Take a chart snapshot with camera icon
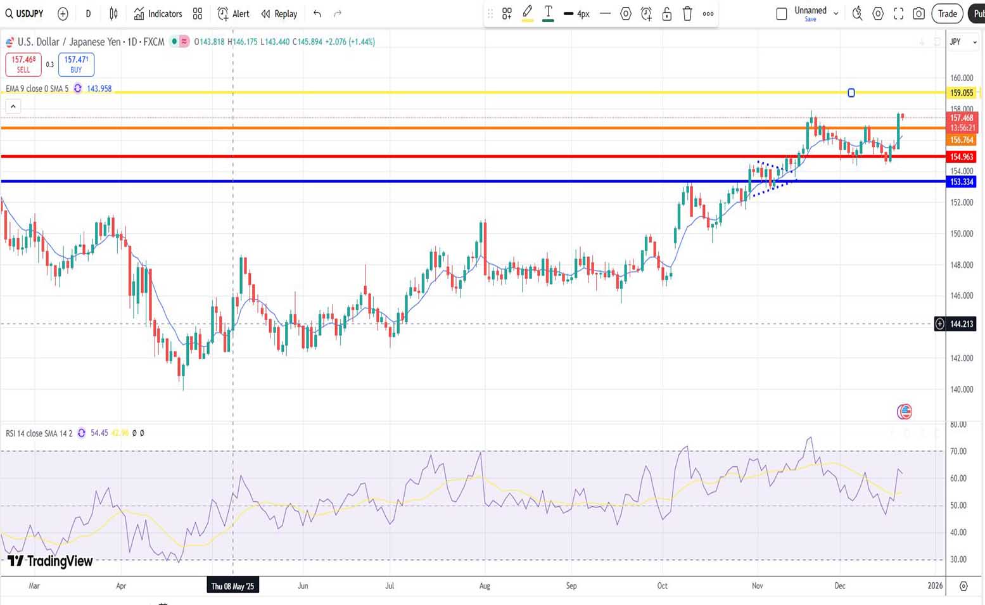Viewport: 985px width, 605px height. coord(918,13)
